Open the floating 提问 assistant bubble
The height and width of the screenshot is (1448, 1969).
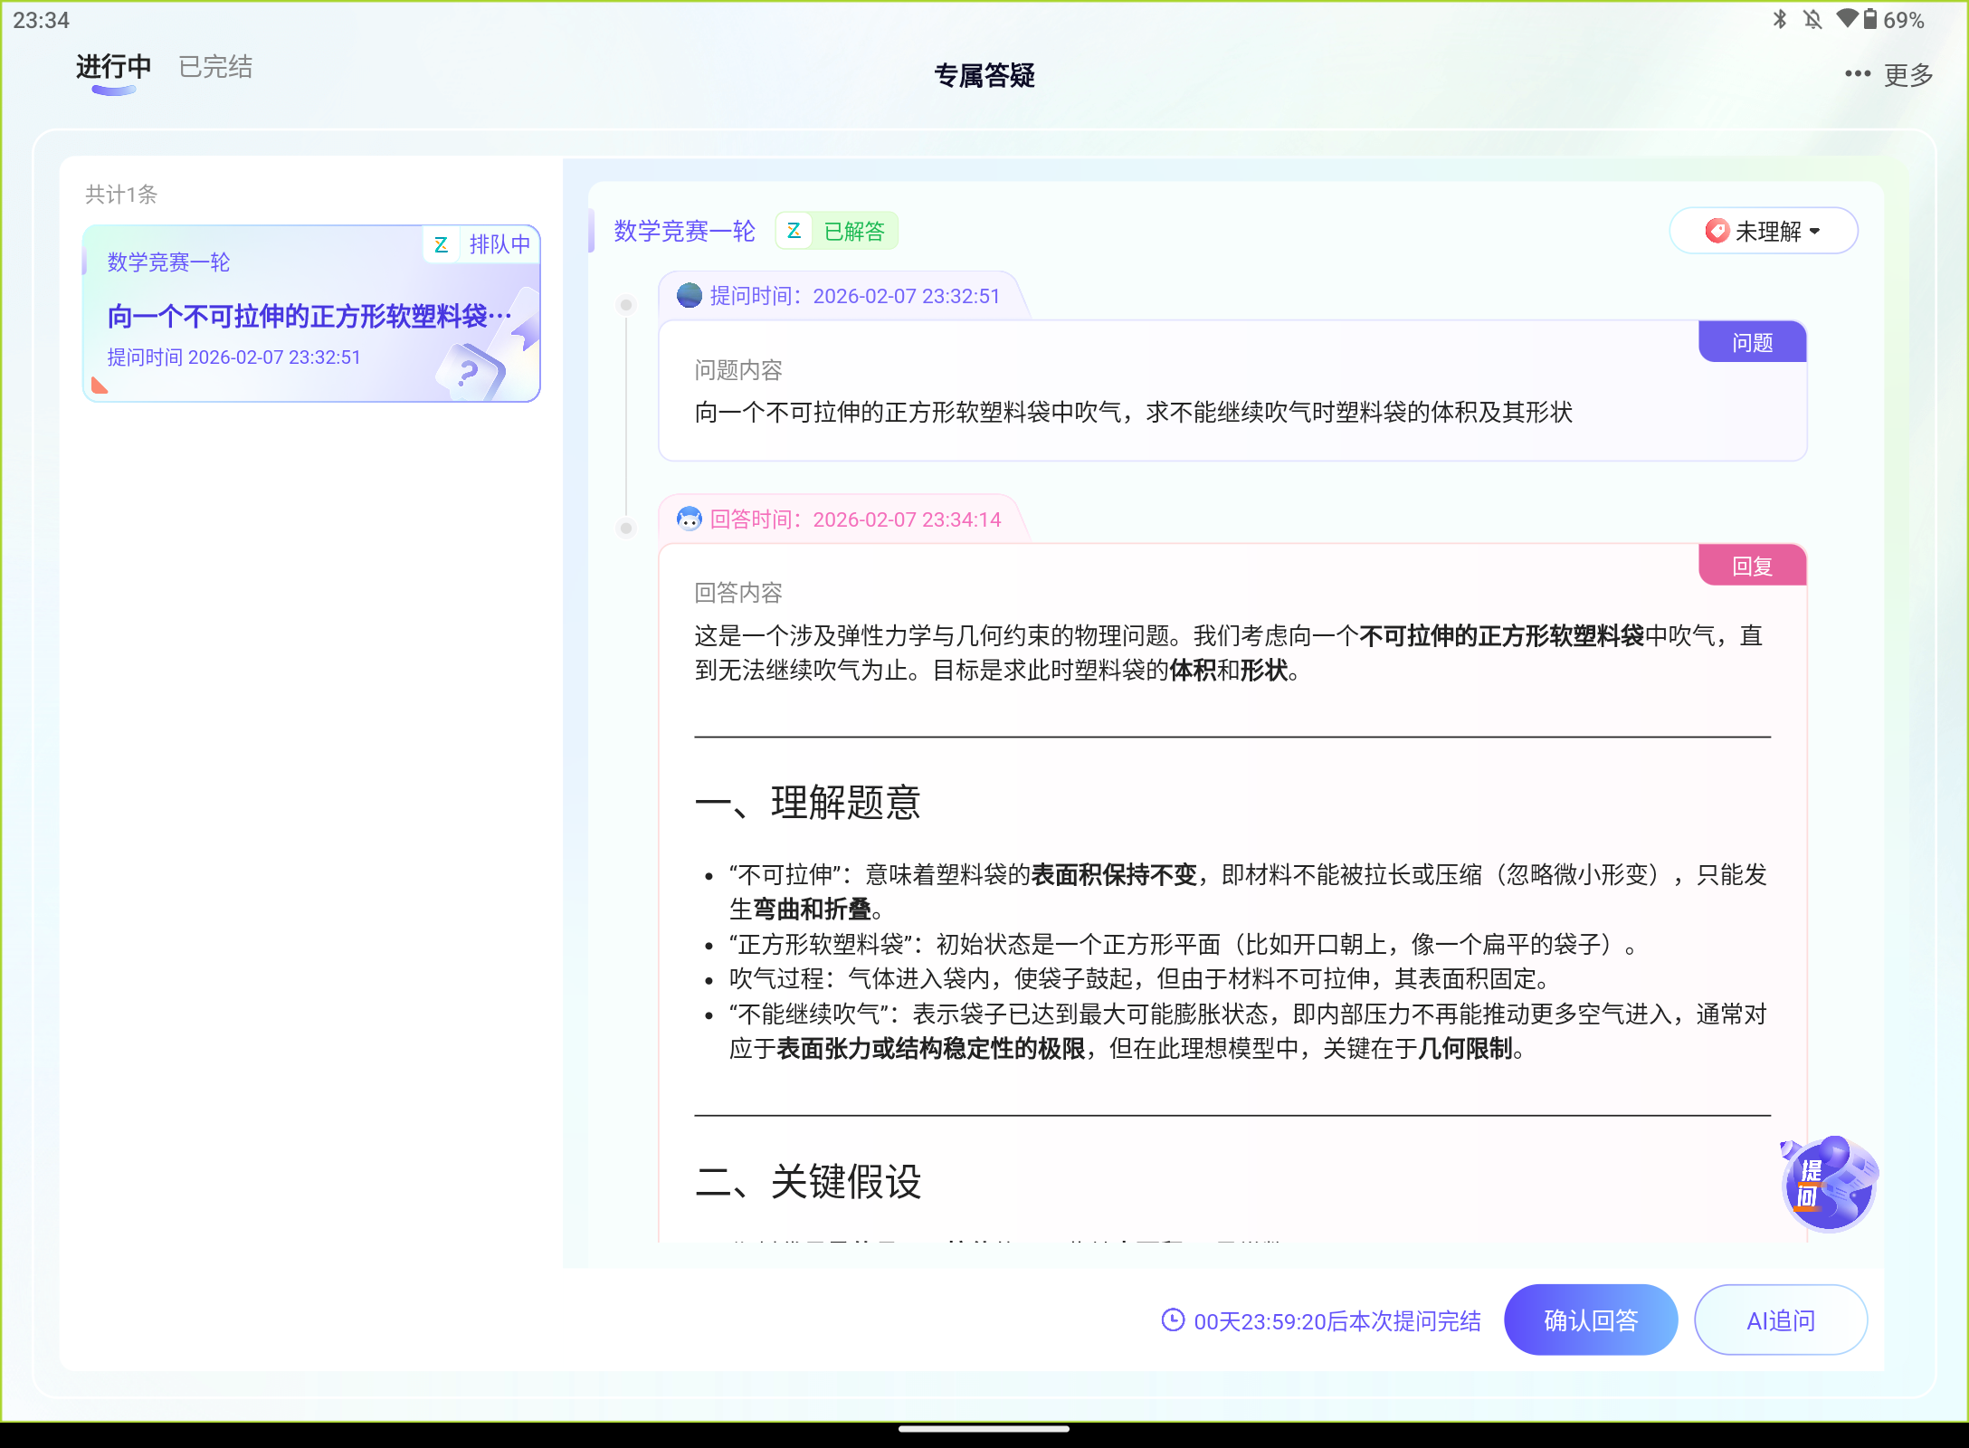pyautogui.click(x=1828, y=1184)
